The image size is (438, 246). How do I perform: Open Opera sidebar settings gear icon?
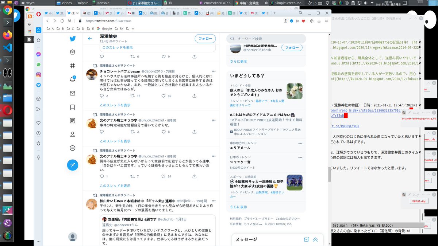pos(38,143)
